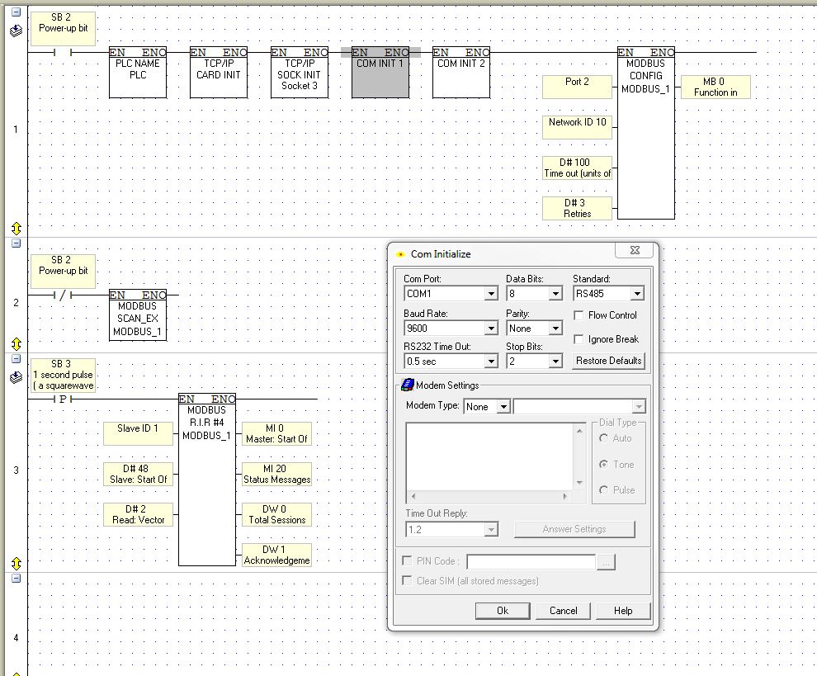817x676 pixels.
Task: Open the Time Out Reply dropdown
Action: tap(490, 530)
